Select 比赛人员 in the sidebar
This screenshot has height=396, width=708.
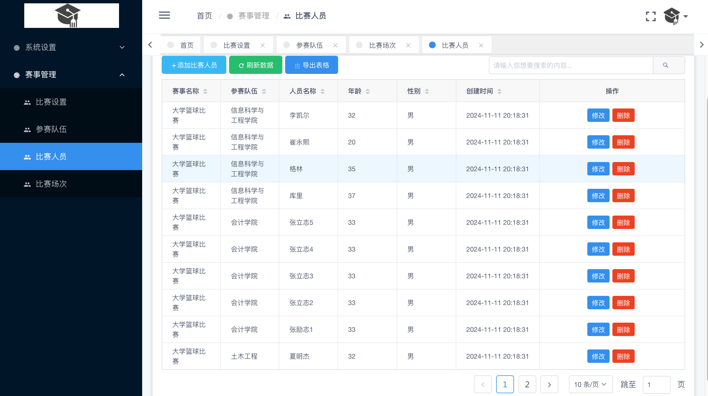pos(71,157)
